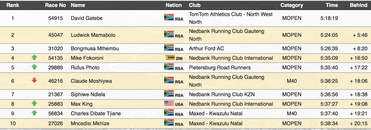
Task: Click the green up arrow beside Mike Fokoroni
Action: (34, 58)
